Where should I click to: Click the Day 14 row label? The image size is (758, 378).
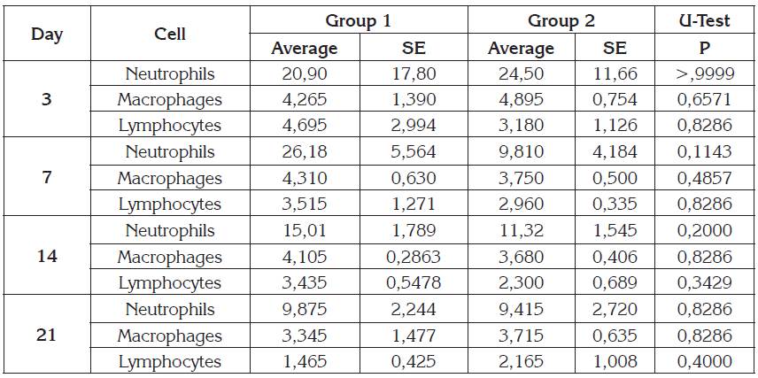[x=46, y=257]
